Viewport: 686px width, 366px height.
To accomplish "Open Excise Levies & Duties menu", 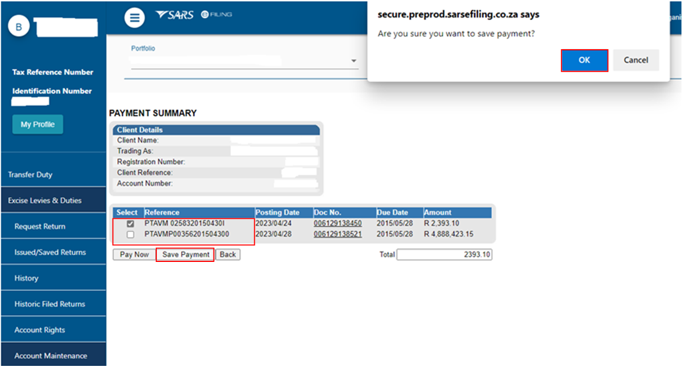I will pos(45,200).
